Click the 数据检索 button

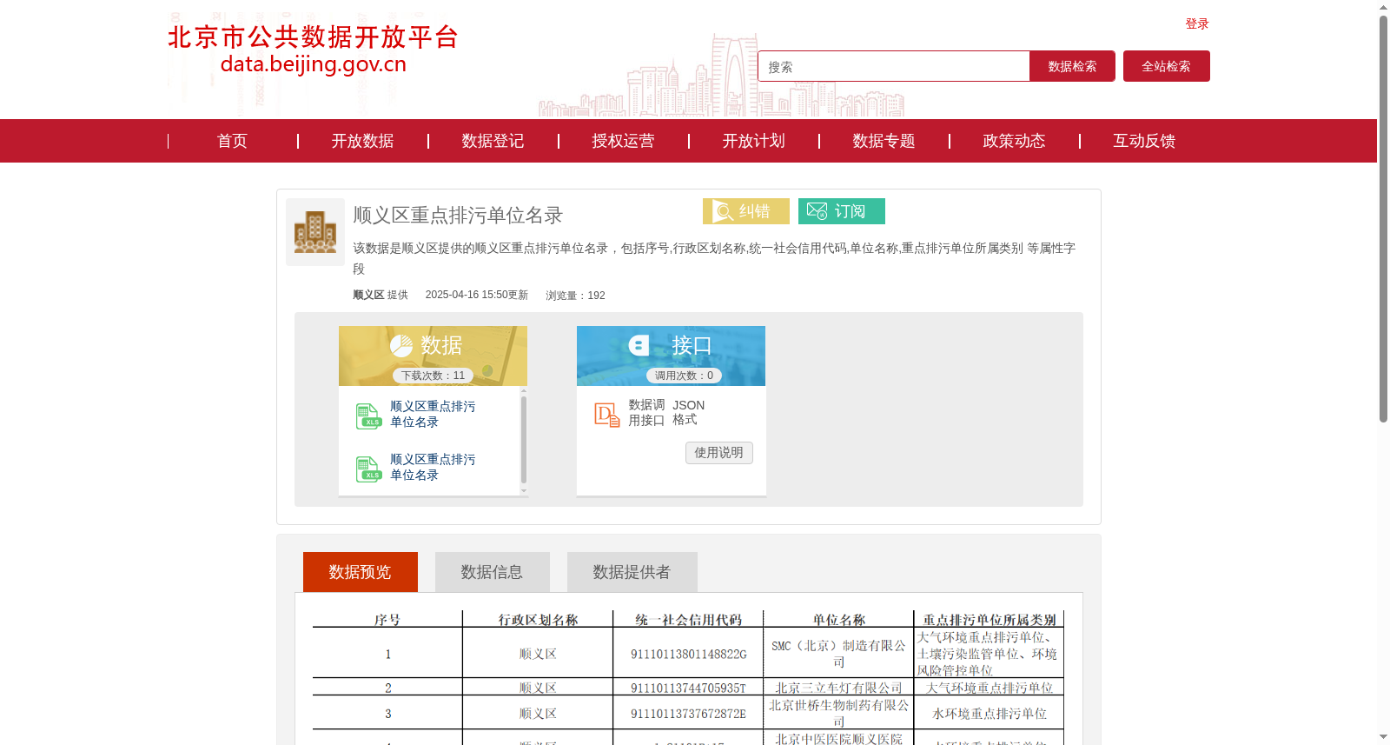(1072, 66)
